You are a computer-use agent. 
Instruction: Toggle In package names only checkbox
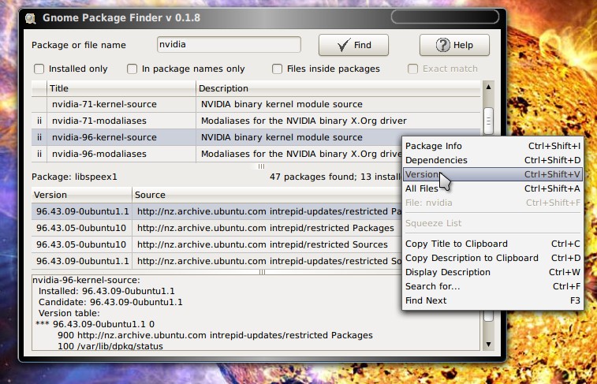132,69
